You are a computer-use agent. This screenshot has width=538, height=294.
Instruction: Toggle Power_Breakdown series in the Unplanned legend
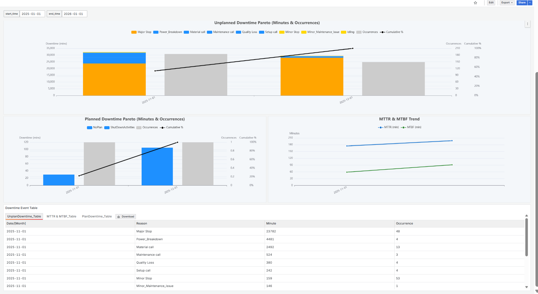coord(168,32)
